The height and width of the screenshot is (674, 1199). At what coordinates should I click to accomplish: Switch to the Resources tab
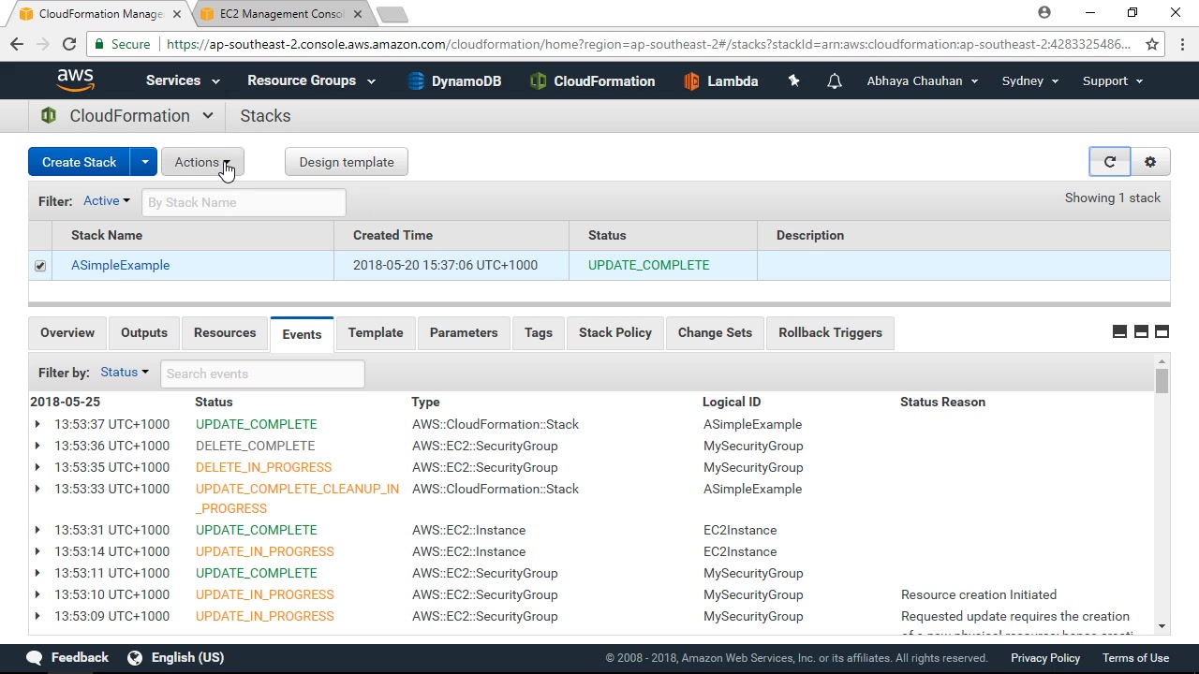[225, 332]
